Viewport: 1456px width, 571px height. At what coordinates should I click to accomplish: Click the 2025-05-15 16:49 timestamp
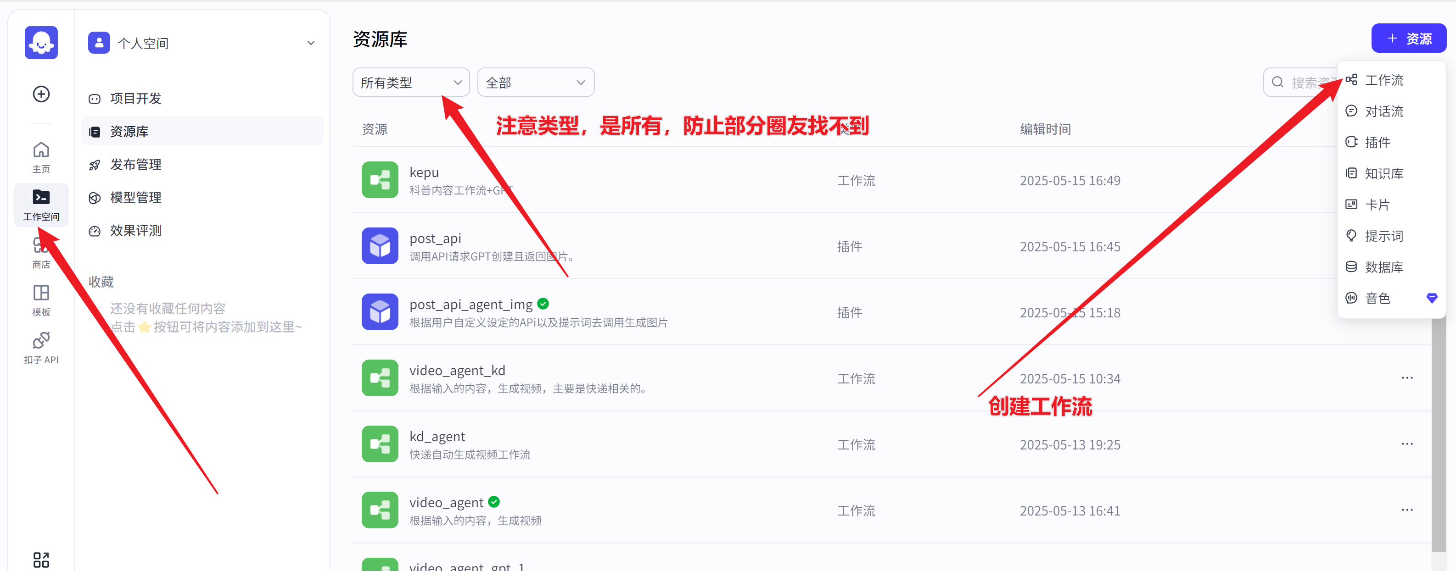click(x=1070, y=181)
